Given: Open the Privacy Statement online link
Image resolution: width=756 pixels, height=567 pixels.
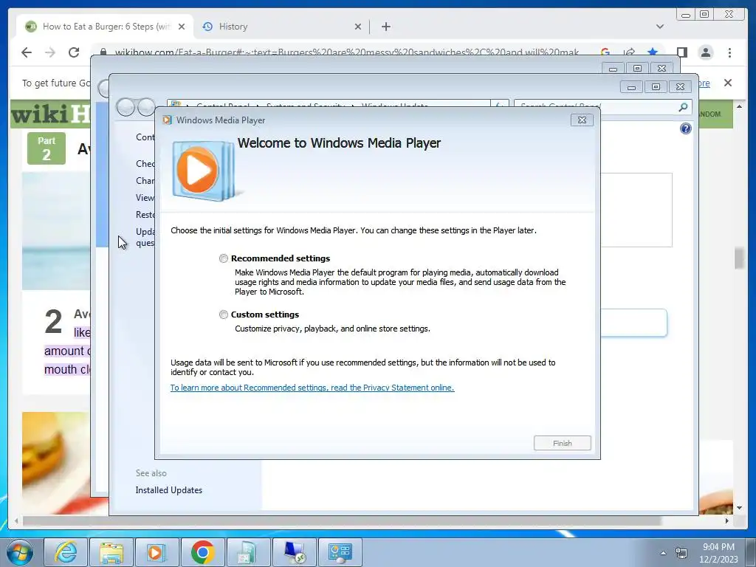Looking at the screenshot, I should pyautogui.click(x=312, y=388).
